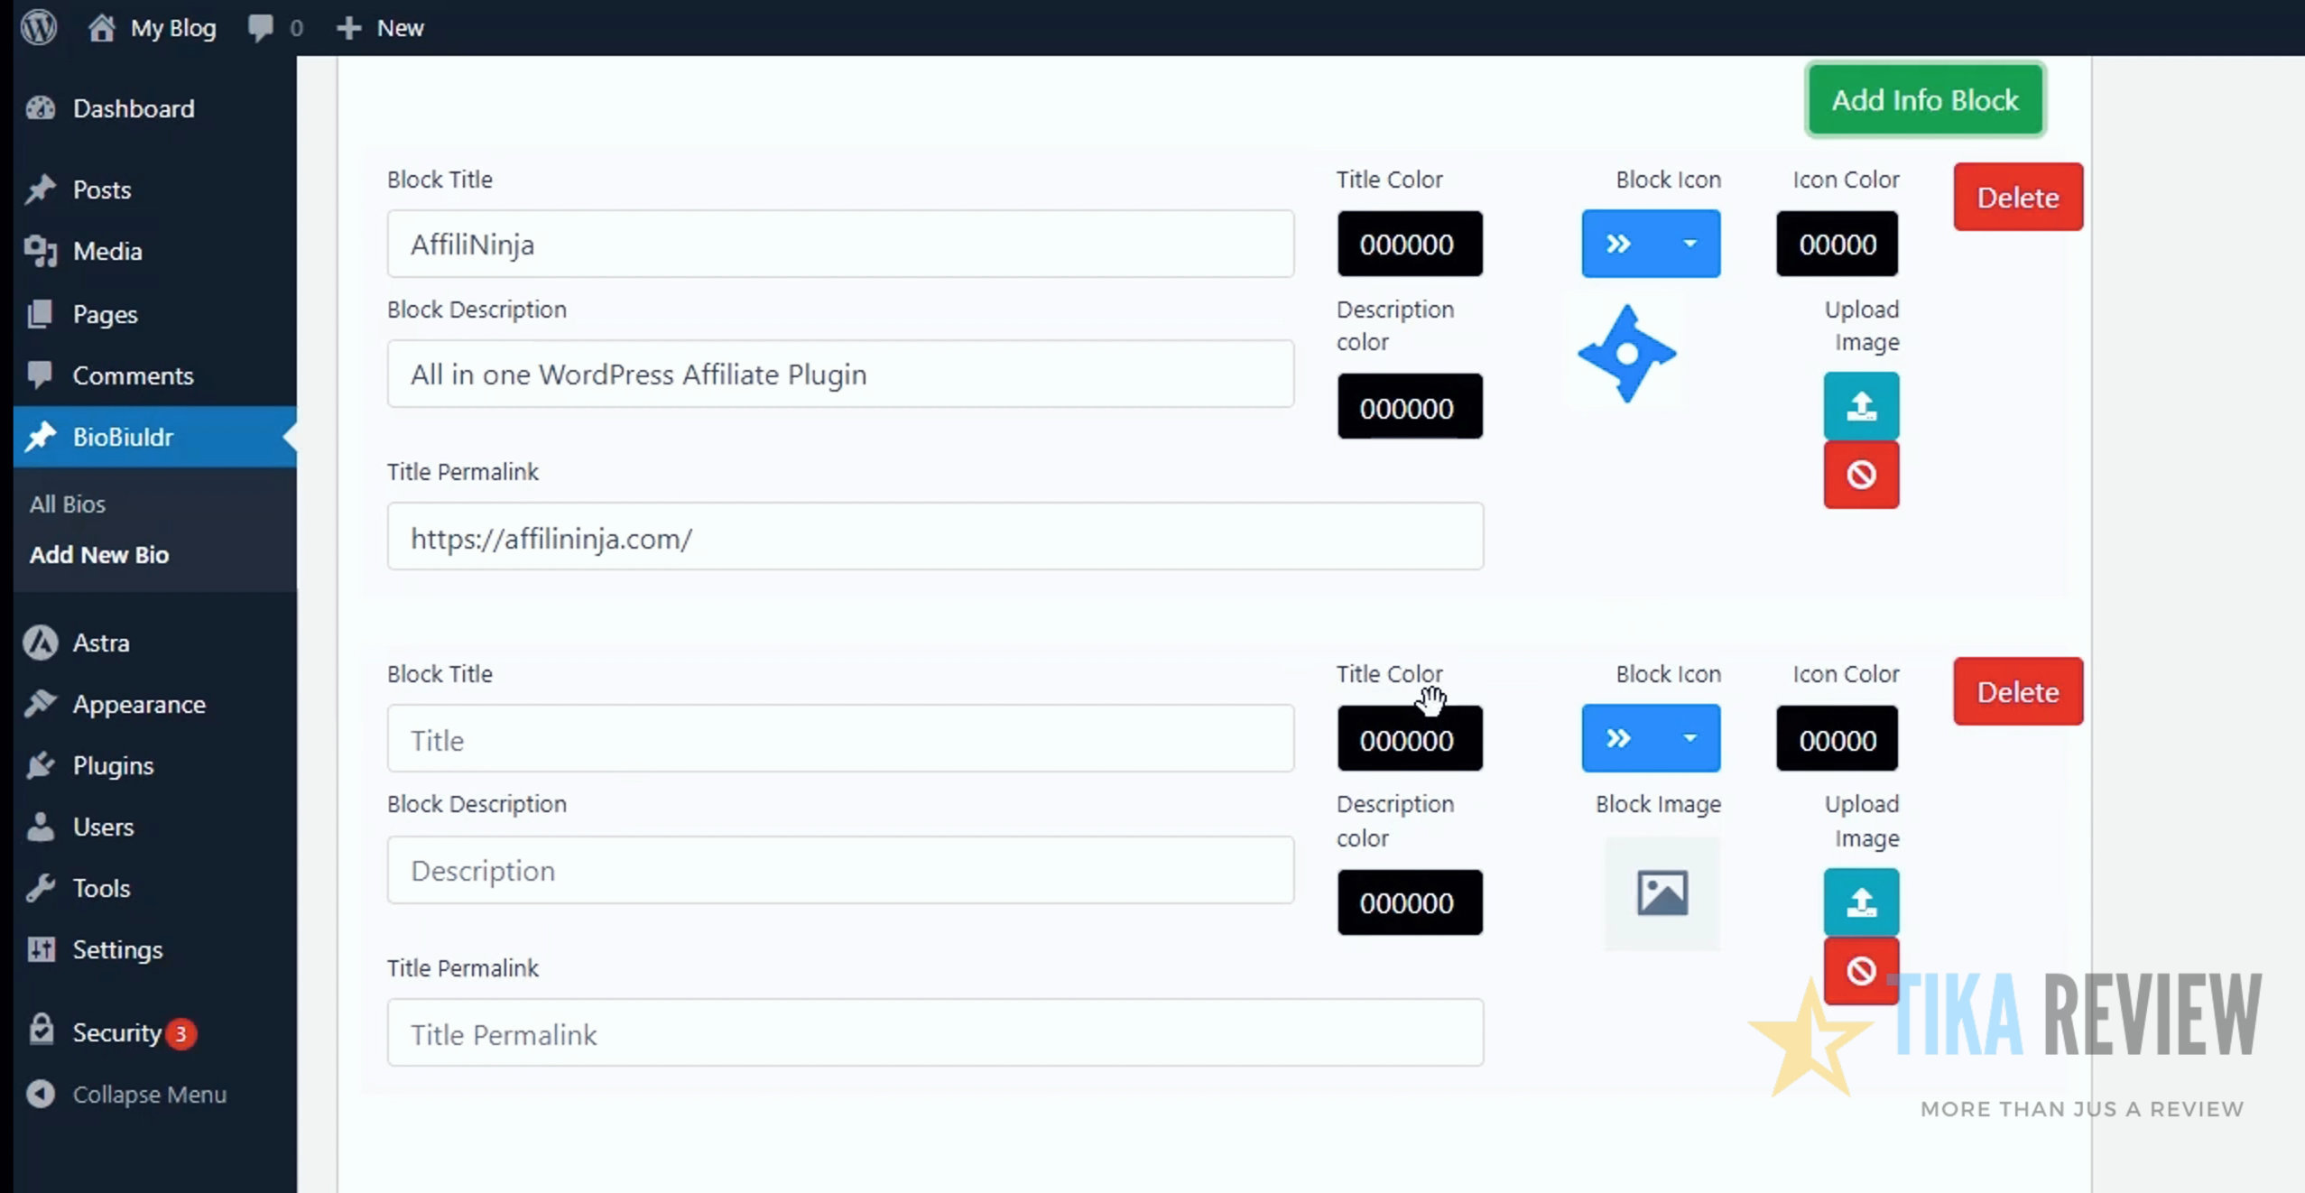Screen dimensions: 2305x1193
Task: Click the Pages icon in the sidebar
Action: pyautogui.click(x=41, y=314)
